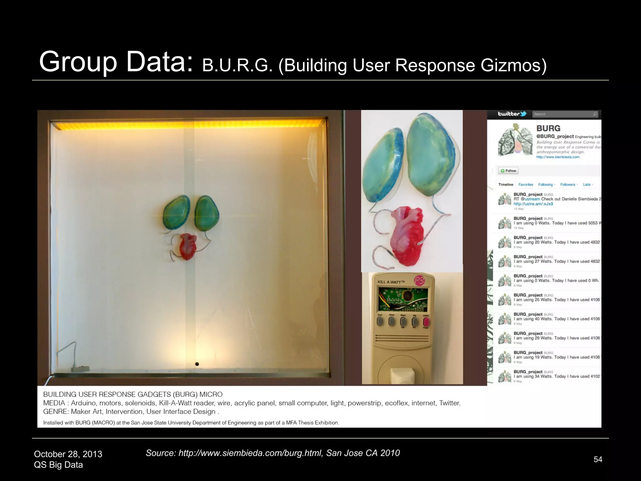Click avatar of the 27 Watts tweet
The image size is (641, 481).
(x=505, y=261)
